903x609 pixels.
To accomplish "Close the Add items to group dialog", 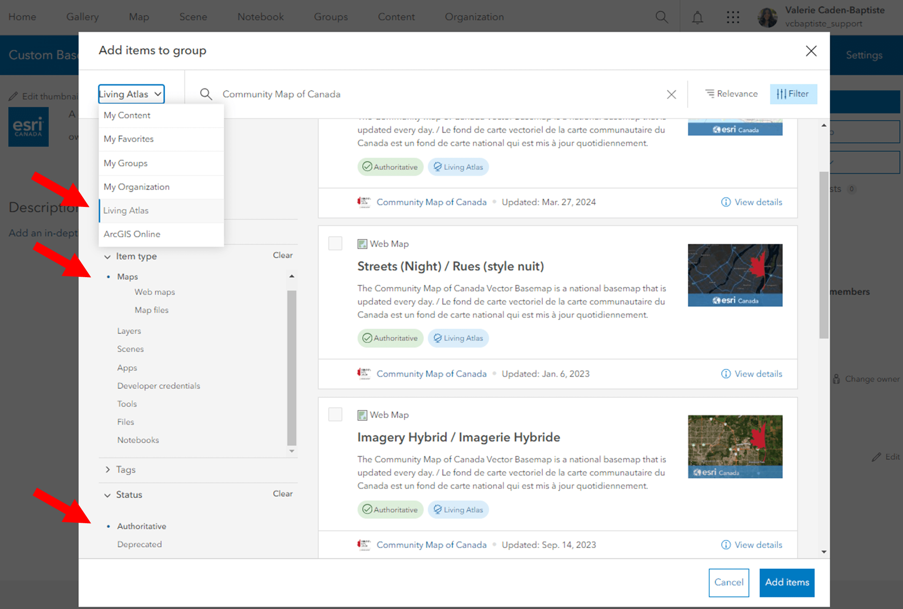I will [x=811, y=51].
